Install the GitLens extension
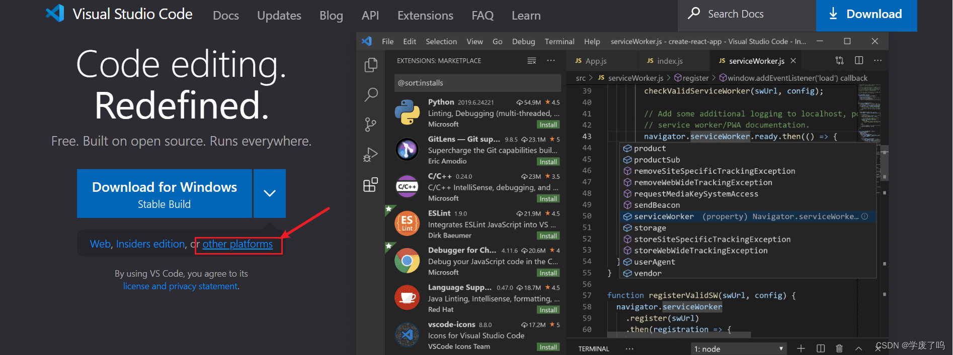 click(x=548, y=162)
